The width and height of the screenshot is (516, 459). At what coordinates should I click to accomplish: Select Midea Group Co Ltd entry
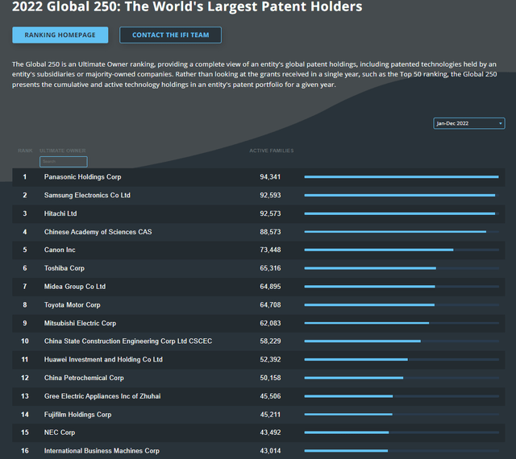(75, 287)
